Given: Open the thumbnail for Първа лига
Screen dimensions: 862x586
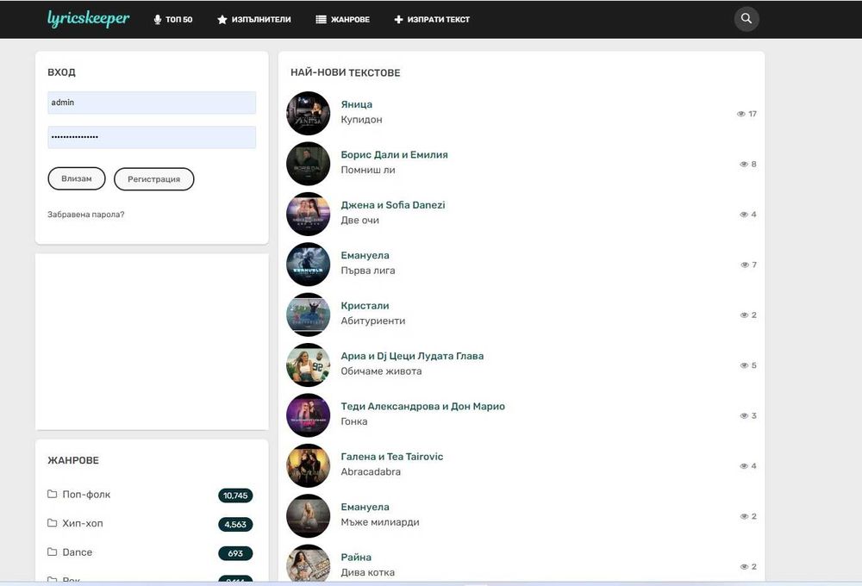Looking at the screenshot, I should (309, 265).
